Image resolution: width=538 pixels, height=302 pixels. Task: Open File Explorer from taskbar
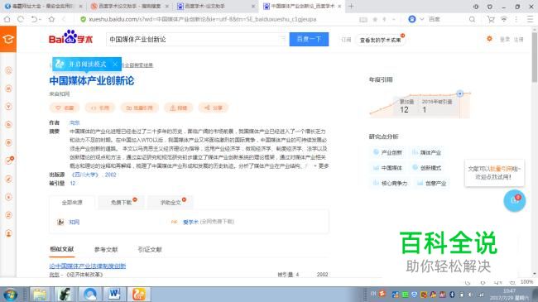[x=40, y=295]
